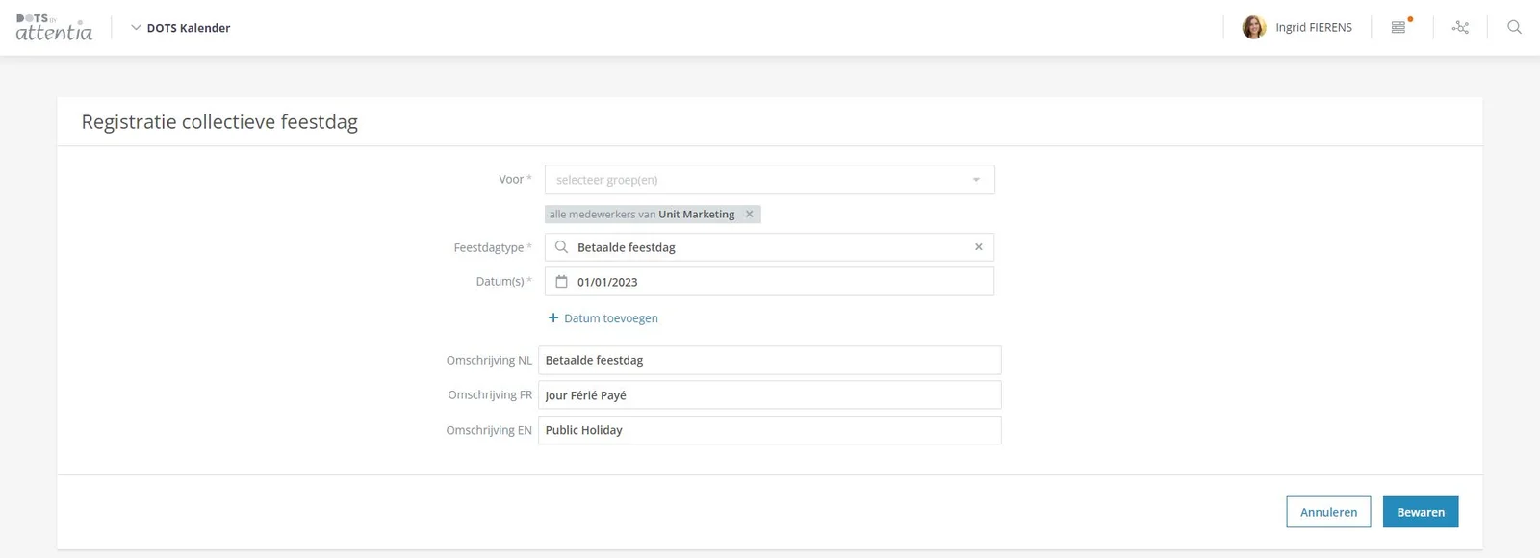Click the Omschrijving NL text field
This screenshot has height=558, width=1540.
tap(770, 360)
